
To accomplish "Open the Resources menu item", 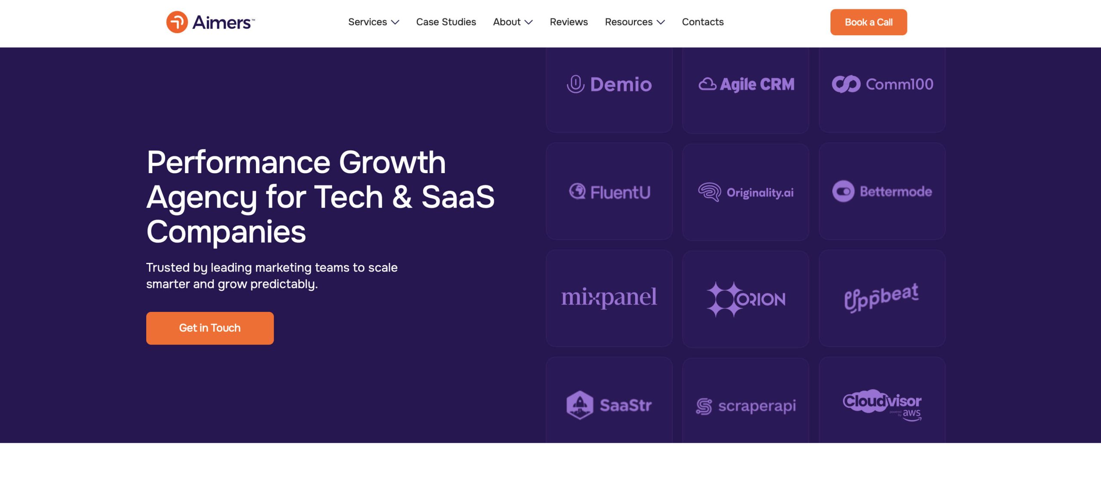I will pyautogui.click(x=628, y=22).
